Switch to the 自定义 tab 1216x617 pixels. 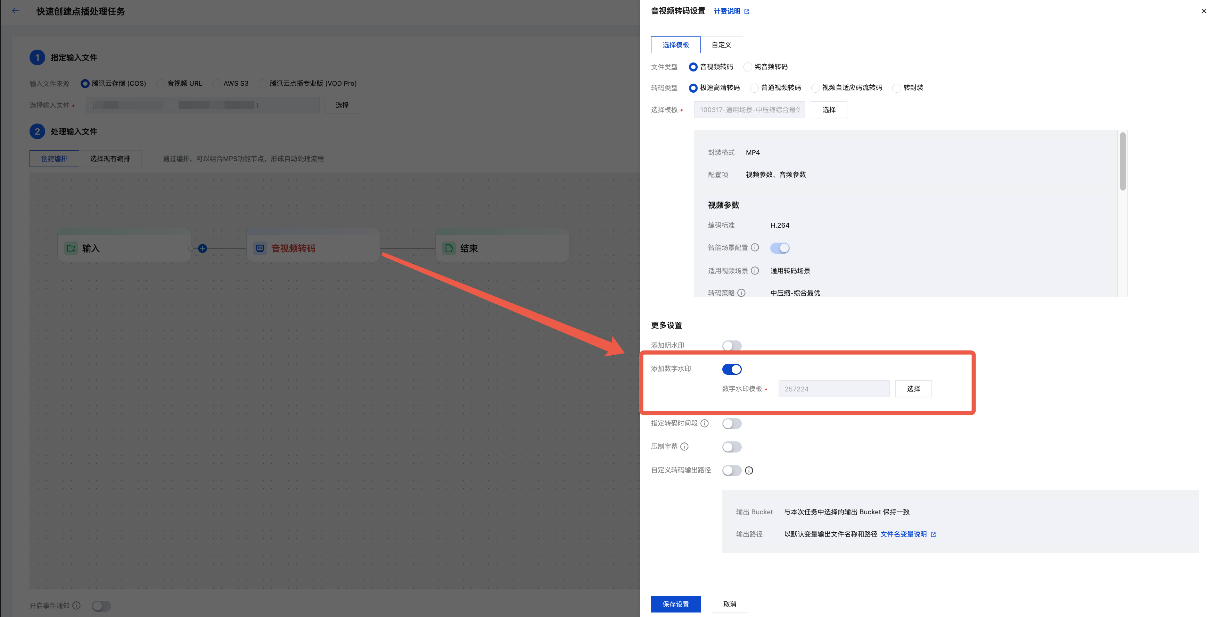pyautogui.click(x=721, y=45)
